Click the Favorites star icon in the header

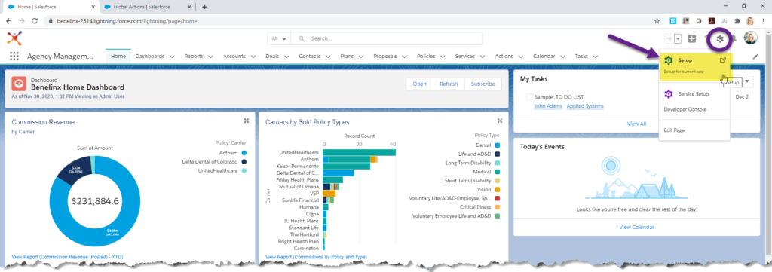(669, 38)
